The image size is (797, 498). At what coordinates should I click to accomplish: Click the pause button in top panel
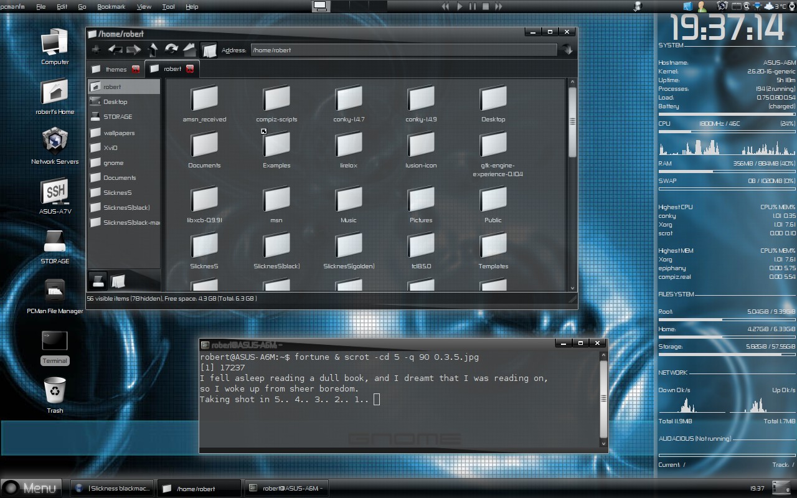pos(473,6)
